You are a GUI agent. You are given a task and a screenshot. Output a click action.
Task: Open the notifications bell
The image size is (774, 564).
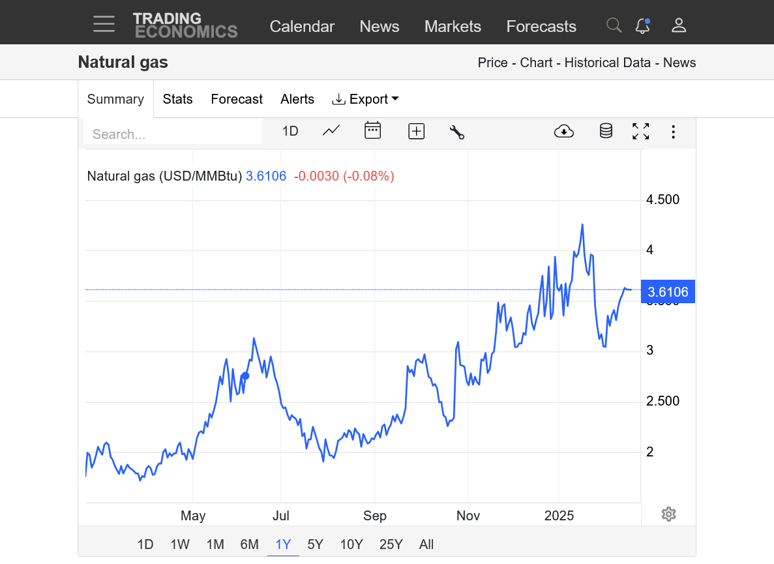[642, 25]
